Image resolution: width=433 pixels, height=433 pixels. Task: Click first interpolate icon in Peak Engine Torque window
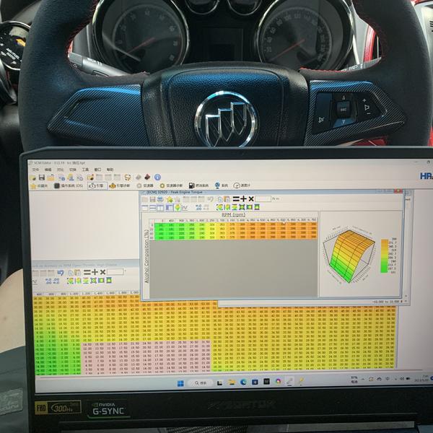click(219, 207)
